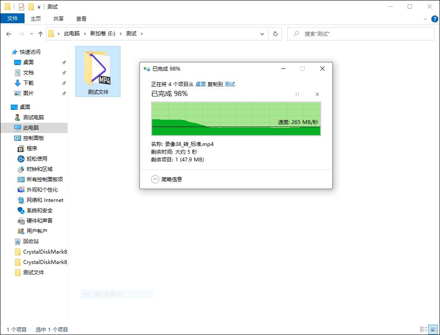Click the chevron after 此电脑 in address bar
This screenshot has height=335, width=440.
click(85, 34)
